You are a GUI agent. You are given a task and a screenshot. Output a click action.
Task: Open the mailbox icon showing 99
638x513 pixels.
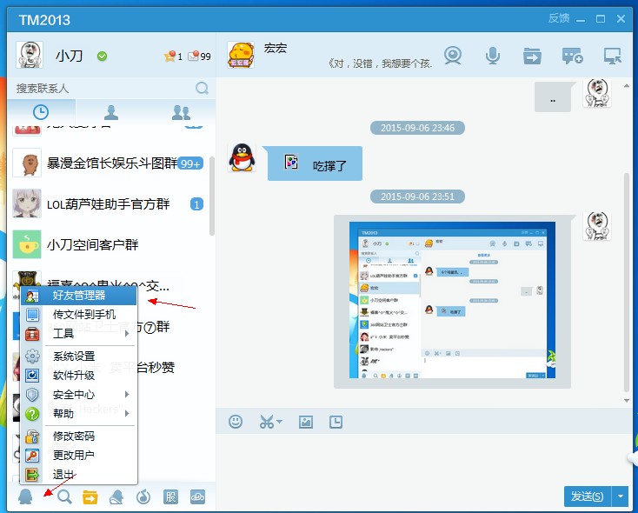(x=193, y=56)
